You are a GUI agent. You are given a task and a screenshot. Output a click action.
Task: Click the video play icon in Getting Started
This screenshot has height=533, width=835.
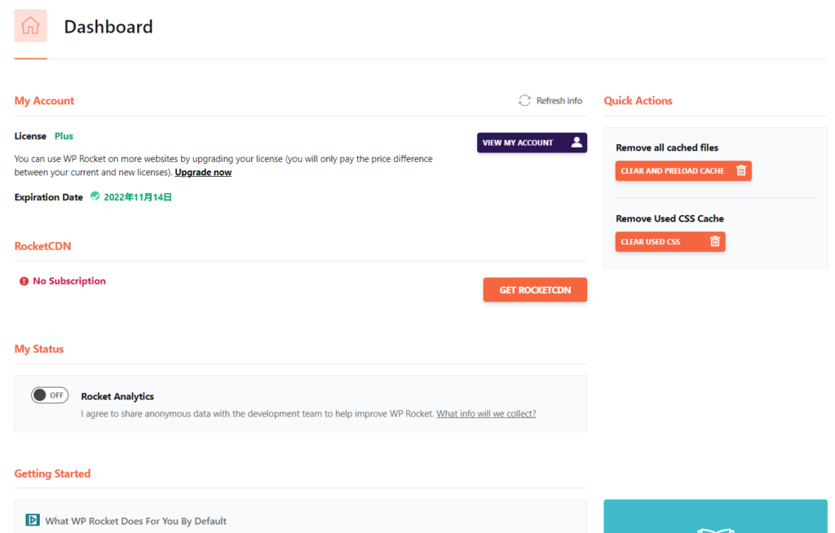coord(33,520)
